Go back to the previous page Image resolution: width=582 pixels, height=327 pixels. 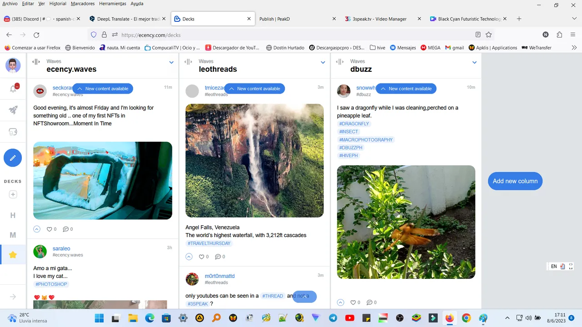pos(9,35)
